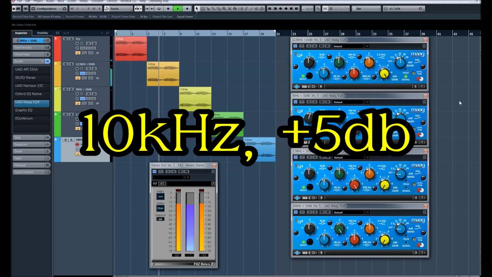Open the Project menu
Viewport: 492px width, 277px height.
pyautogui.click(x=38, y=1)
